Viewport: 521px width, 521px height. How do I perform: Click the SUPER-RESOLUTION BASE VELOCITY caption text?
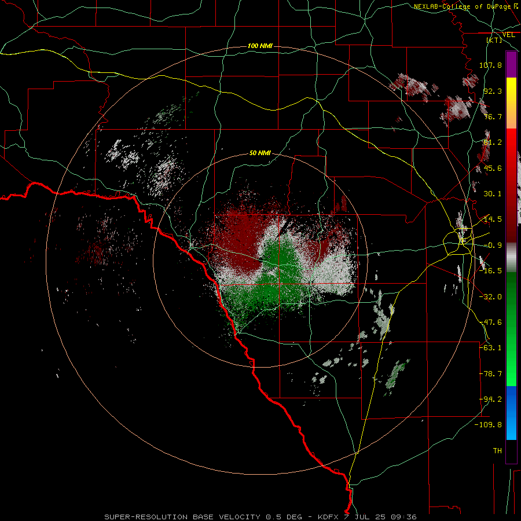(182, 517)
